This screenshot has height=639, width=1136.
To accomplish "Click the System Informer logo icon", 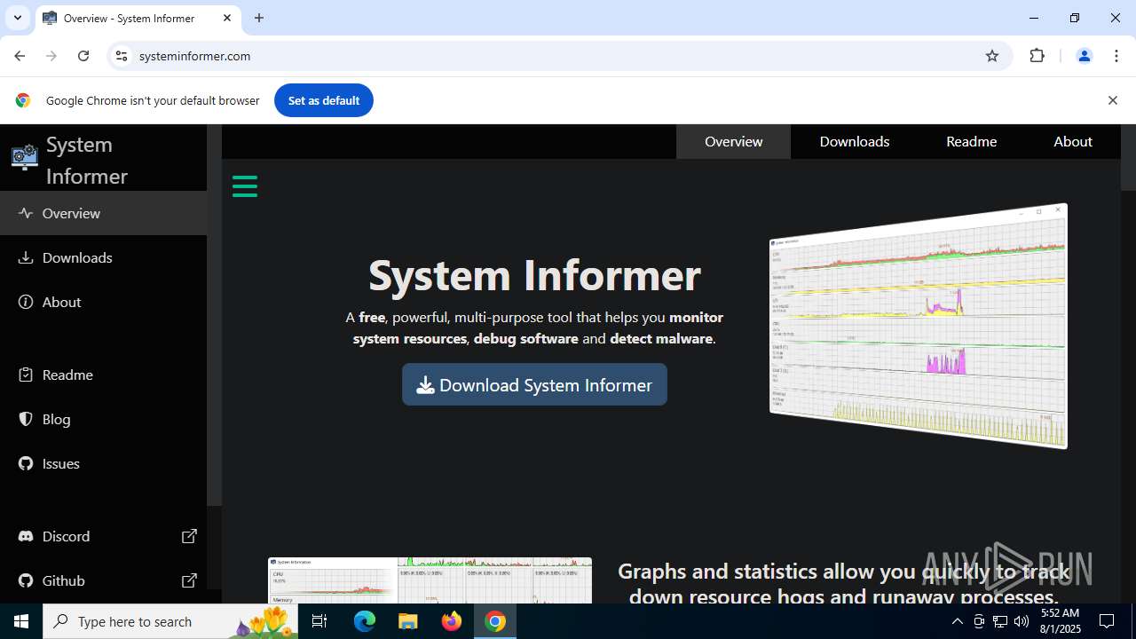I will tap(25, 158).
